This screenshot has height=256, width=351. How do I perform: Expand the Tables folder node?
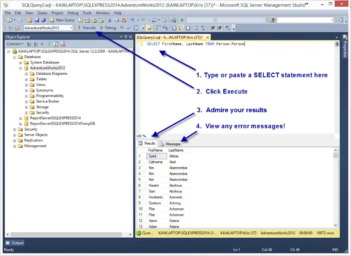coord(27,79)
